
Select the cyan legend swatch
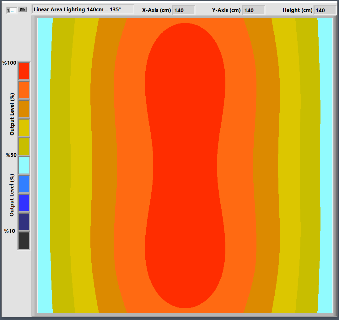click(24, 165)
